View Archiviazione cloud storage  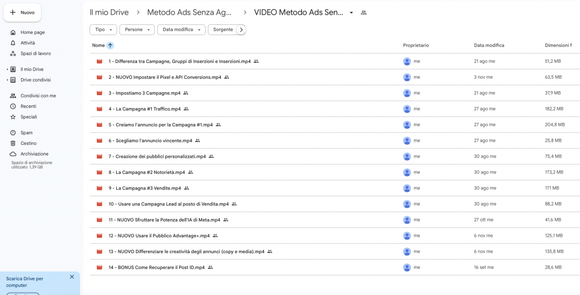click(34, 154)
